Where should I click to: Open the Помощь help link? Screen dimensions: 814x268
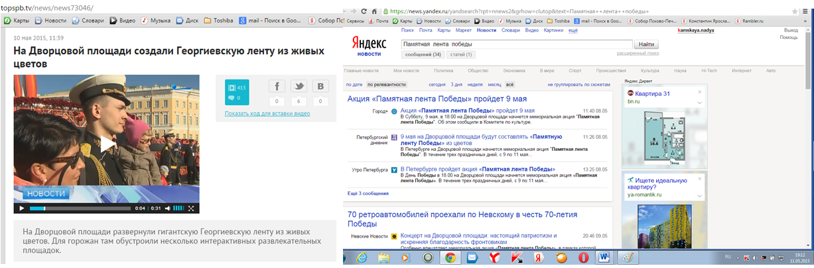789,37
